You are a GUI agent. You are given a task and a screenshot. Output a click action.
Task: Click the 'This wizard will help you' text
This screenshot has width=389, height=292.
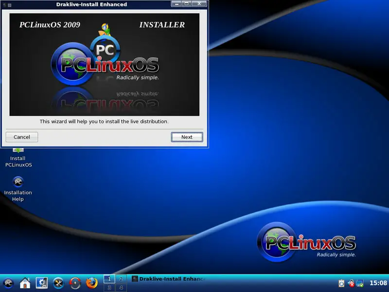(x=104, y=121)
